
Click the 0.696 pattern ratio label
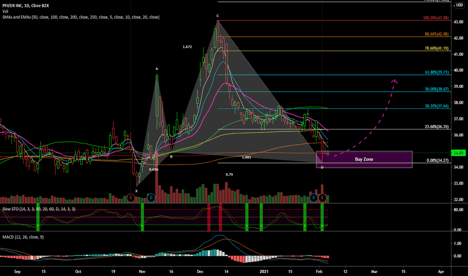[154, 170]
